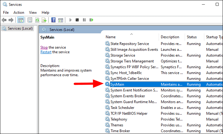This screenshot has height=134, width=223.
Task: Click 'Optimizes t...' description cell
Action: pyautogui.click(x=171, y=61)
